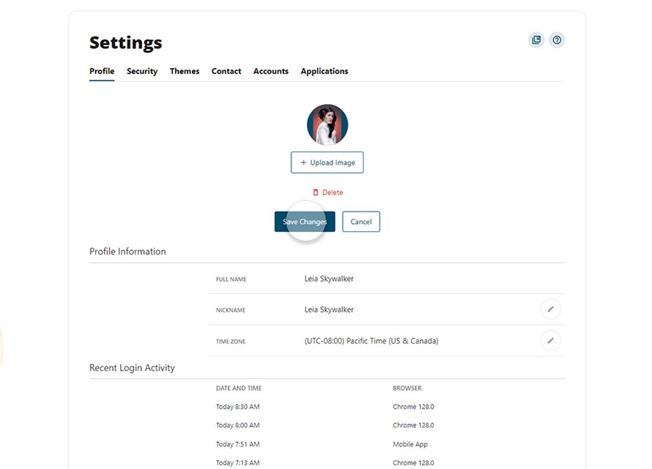Save Changes to the profile
The width and height of the screenshot is (652, 469).
tap(305, 221)
